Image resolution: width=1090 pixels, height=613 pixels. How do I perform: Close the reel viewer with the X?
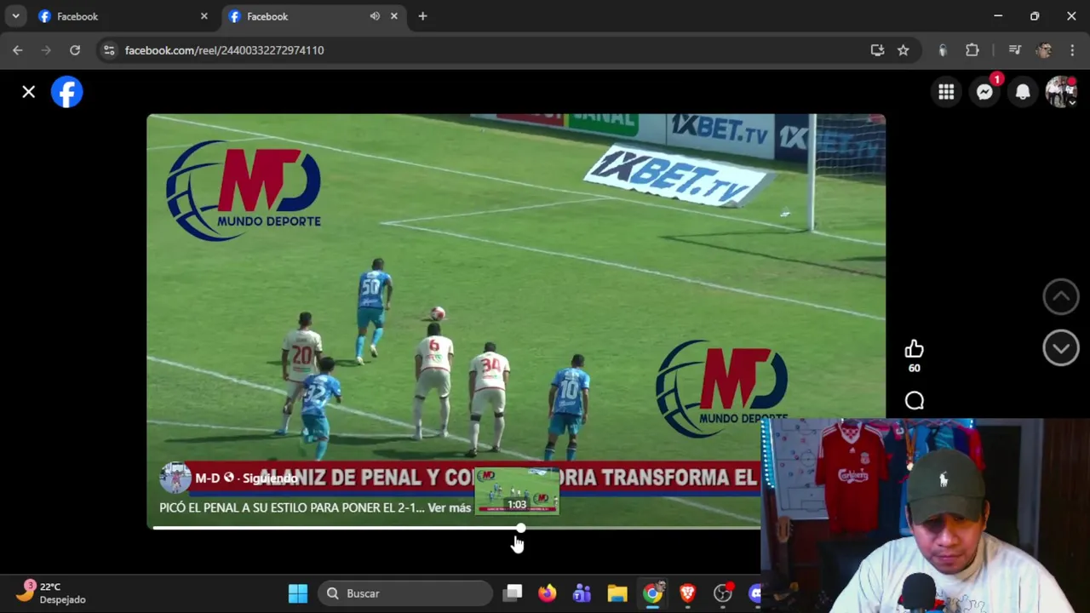click(x=28, y=92)
